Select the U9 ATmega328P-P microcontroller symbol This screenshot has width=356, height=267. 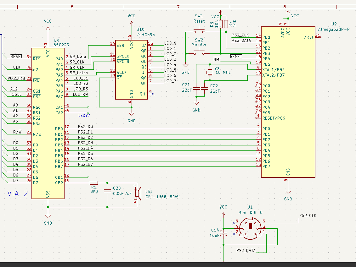[x=288, y=104]
